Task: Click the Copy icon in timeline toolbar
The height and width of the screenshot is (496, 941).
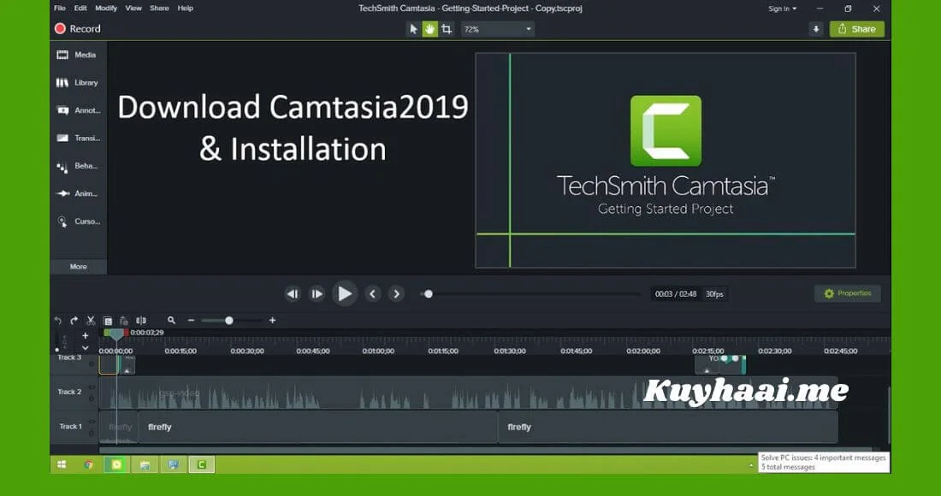Action: click(x=108, y=321)
